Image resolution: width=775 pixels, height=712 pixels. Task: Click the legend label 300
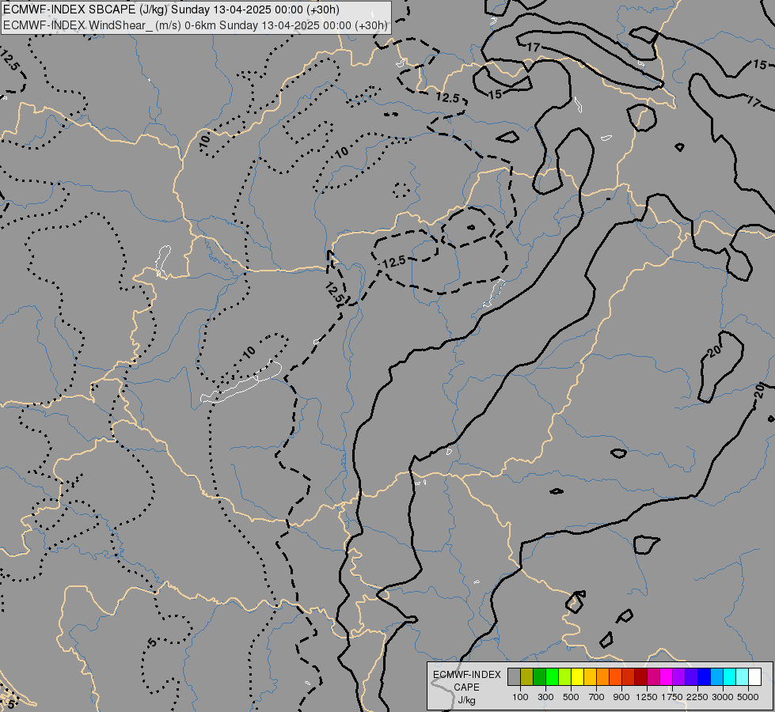point(545,697)
